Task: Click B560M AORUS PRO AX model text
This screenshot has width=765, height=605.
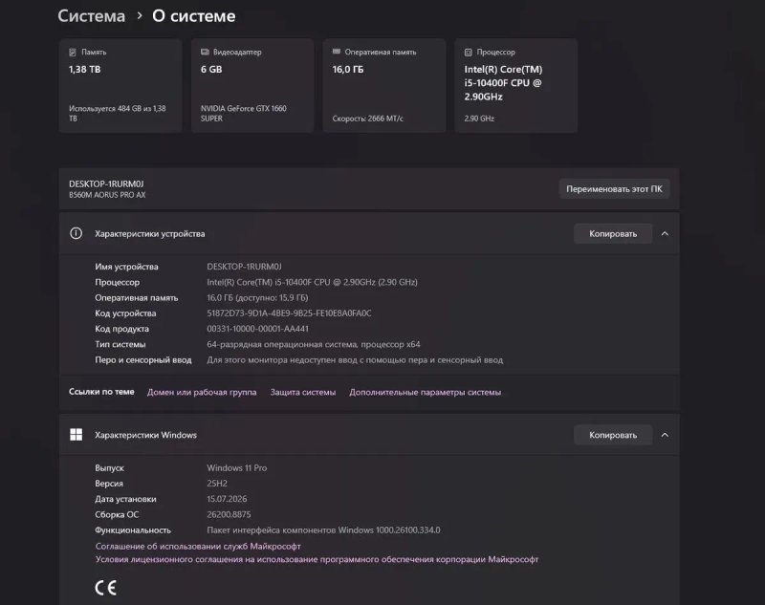Action: (x=107, y=195)
